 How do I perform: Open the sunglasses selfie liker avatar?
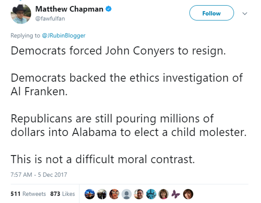[x=114, y=194]
